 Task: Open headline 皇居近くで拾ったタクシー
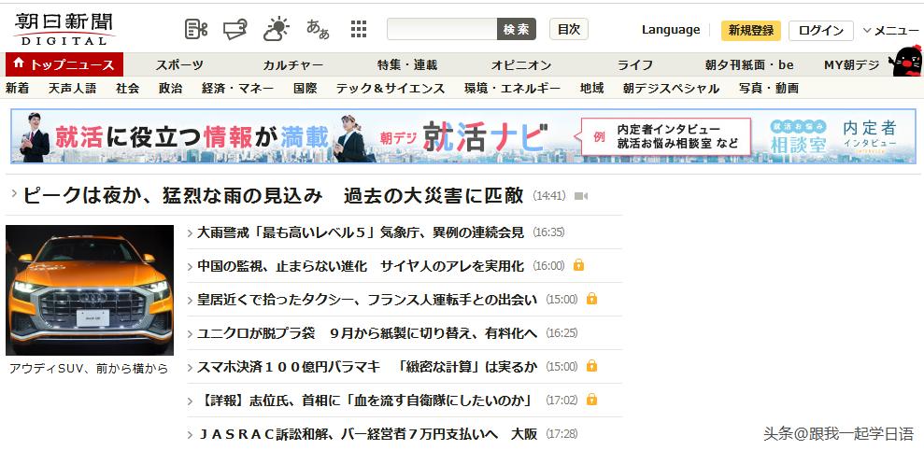click(367, 299)
